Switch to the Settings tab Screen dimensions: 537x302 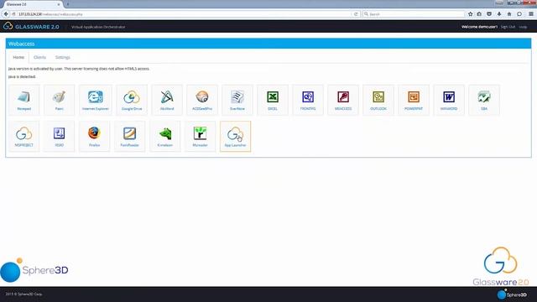click(x=63, y=57)
